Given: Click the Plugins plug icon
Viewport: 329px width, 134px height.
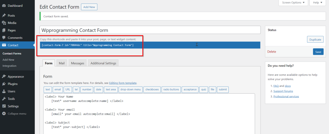Looking at the screenshot, I should pyautogui.click(x=4, y=84).
